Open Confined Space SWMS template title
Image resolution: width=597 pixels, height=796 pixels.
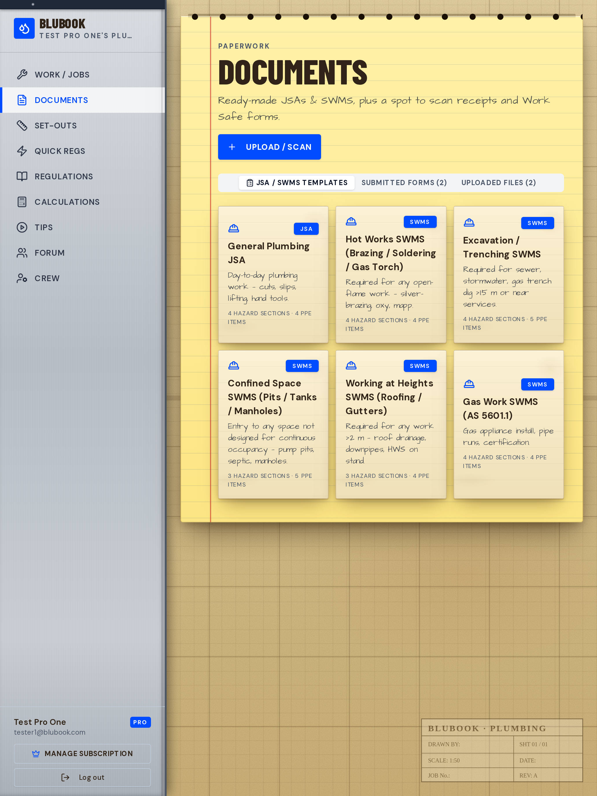[x=272, y=397]
